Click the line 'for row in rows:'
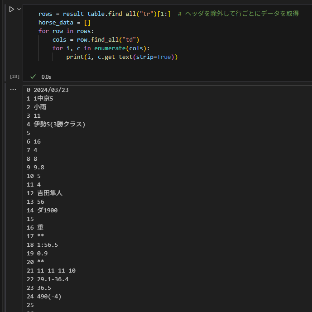Image resolution: width=312 pixels, height=312 pixels. pyautogui.click(x=66, y=31)
